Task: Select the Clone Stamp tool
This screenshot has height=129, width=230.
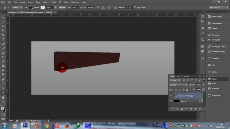Action: pyautogui.click(x=3, y=53)
